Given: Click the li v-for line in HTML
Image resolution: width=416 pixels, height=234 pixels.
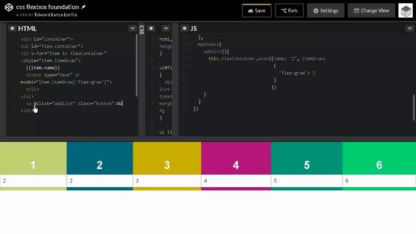Looking at the screenshot, I should pos(64,53).
